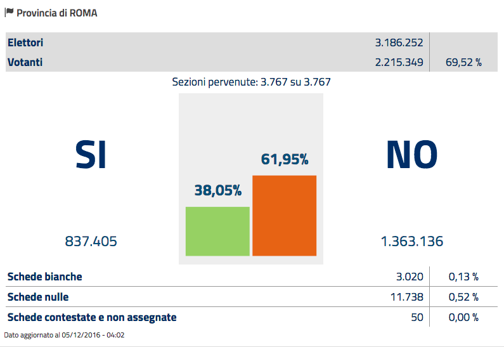This screenshot has width=504, height=347.
Task: Select the Schede bianche row
Action: pyautogui.click(x=252, y=277)
